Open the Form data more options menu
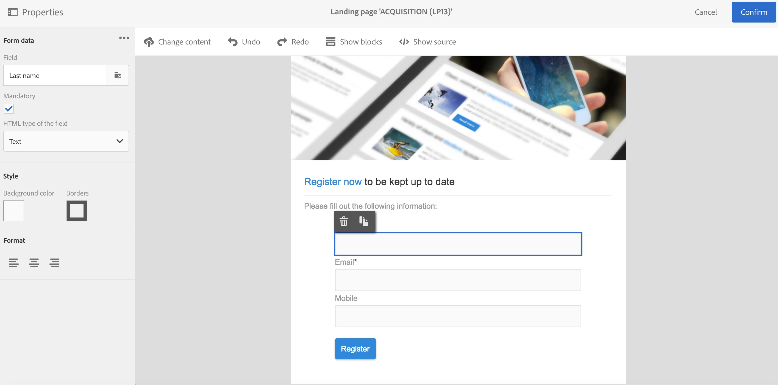 [124, 38]
